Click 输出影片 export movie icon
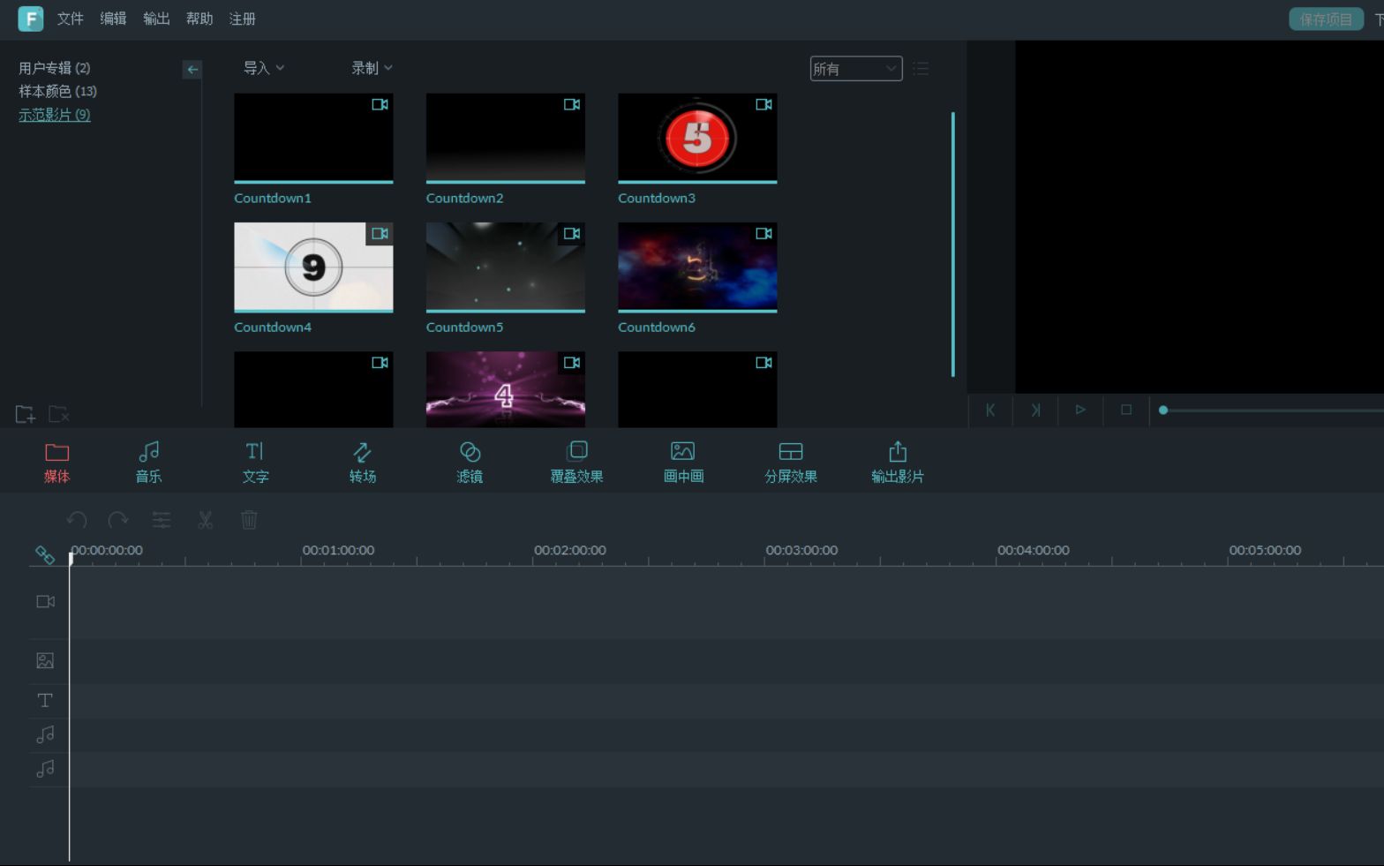The height and width of the screenshot is (866, 1384). pos(898,452)
